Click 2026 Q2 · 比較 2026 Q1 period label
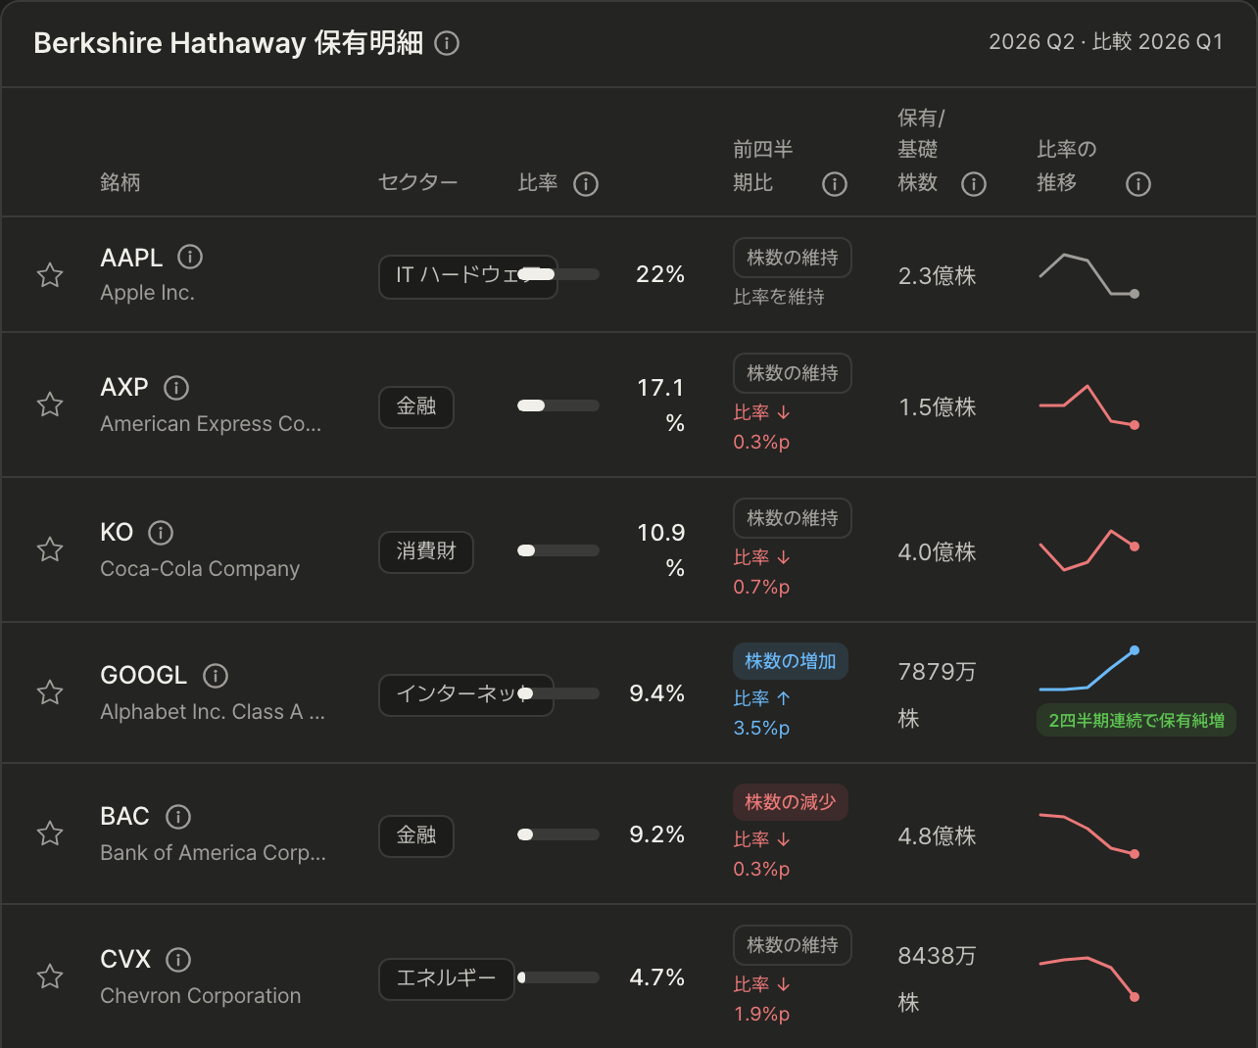Image resolution: width=1258 pixels, height=1048 pixels. pyautogui.click(x=1106, y=42)
